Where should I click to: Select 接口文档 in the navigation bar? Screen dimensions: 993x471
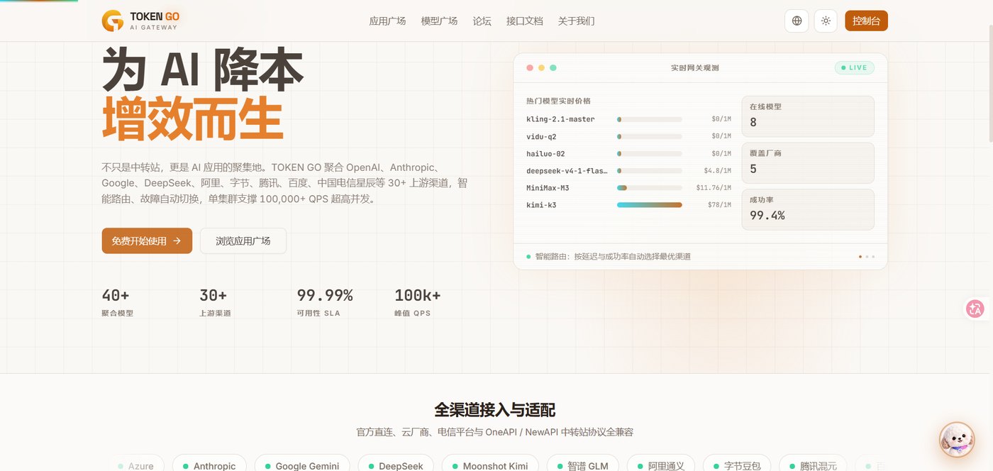click(x=524, y=21)
